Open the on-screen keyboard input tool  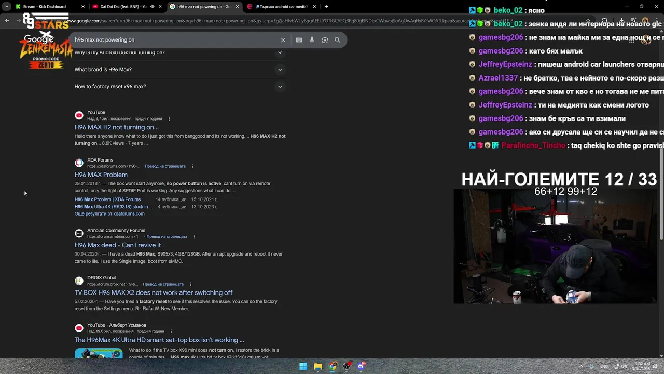pyautogui.click(x=299, y=40)
